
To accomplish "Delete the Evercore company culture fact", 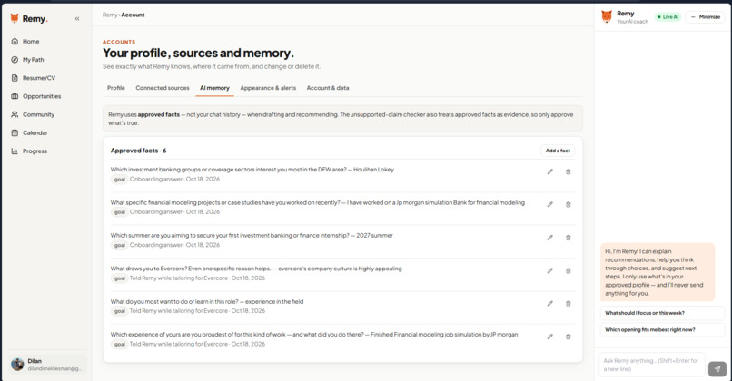I will tap(569, 270).
